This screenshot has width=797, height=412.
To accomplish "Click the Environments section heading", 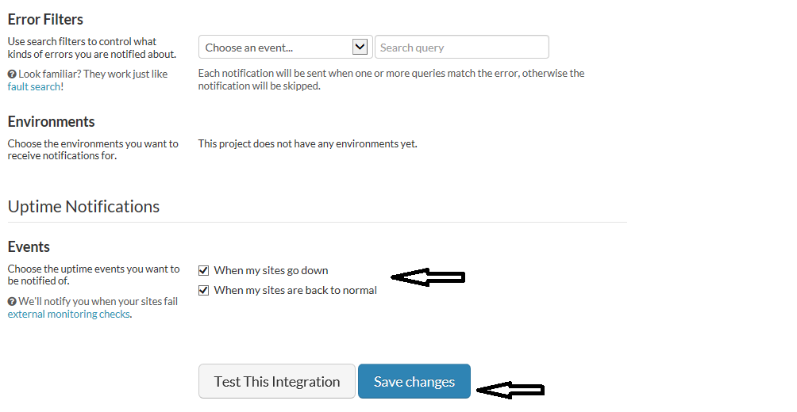I will point(51,121).
